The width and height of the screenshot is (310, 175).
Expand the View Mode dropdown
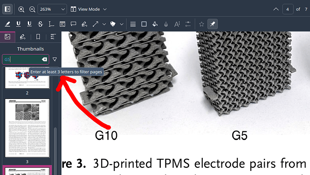(x=89, y=9)
